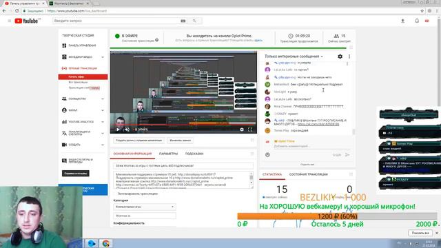Click the search magnifier button
Image resolution: width=441 pixels, height=248 pixels.
pos(194,21)
